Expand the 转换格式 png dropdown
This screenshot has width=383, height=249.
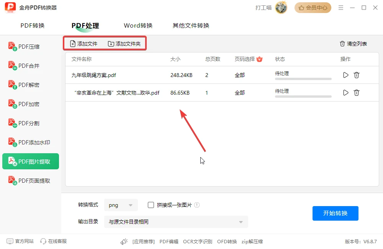121,205
